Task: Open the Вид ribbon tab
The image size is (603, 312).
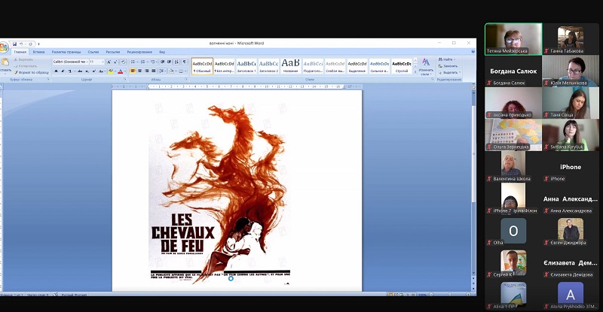Action: tap(162, 52)
